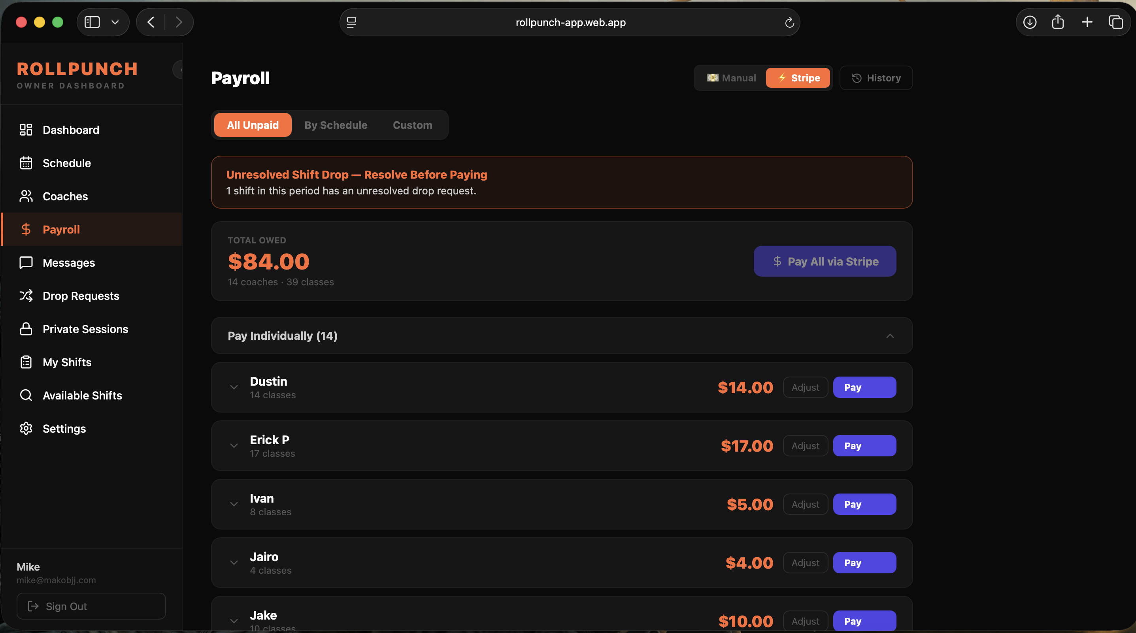
Task: Click the rollpunch-app.web.app address bar
Action: (570, 22)
